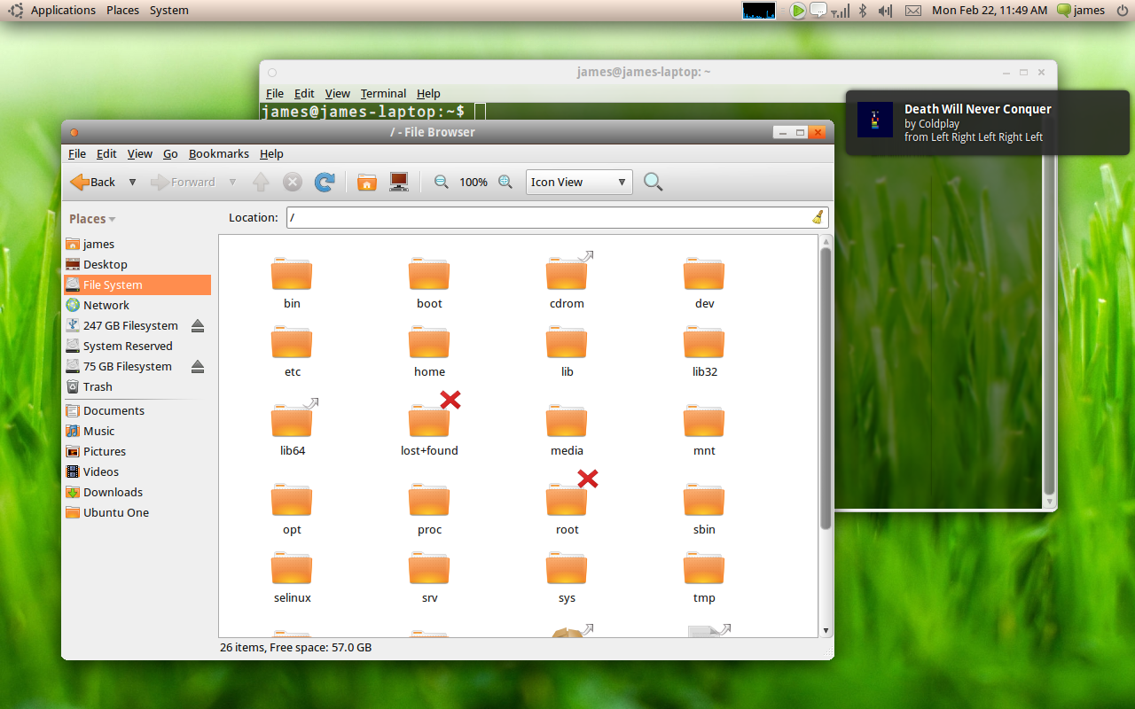
Task: Go to Home folder toolbar icon
Action: coord(367,182)
